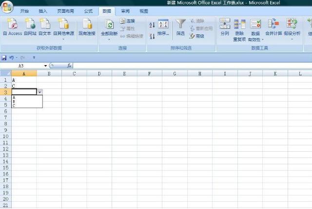Open the Sort (排序...) dialog
This screenshot has height=209, width=312.
163,27
